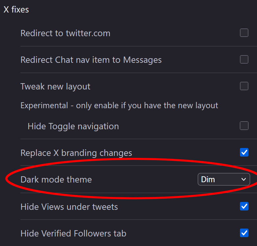Click the 'Hide Toggle navigation' label
Image resolution: width=257 pixels, height=246 pixels.
pos(73,126)
